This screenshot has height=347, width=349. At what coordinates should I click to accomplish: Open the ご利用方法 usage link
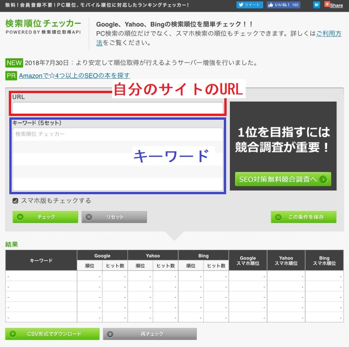pyautogui.click(x=329, y=34)
